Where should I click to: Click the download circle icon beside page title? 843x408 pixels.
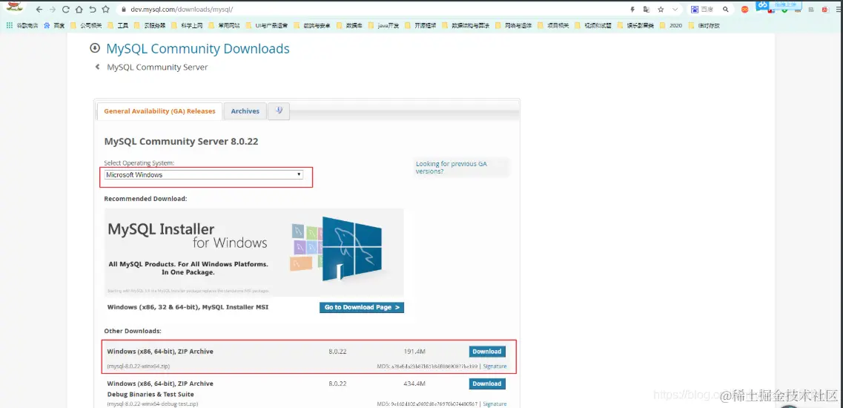click(95, 48)
